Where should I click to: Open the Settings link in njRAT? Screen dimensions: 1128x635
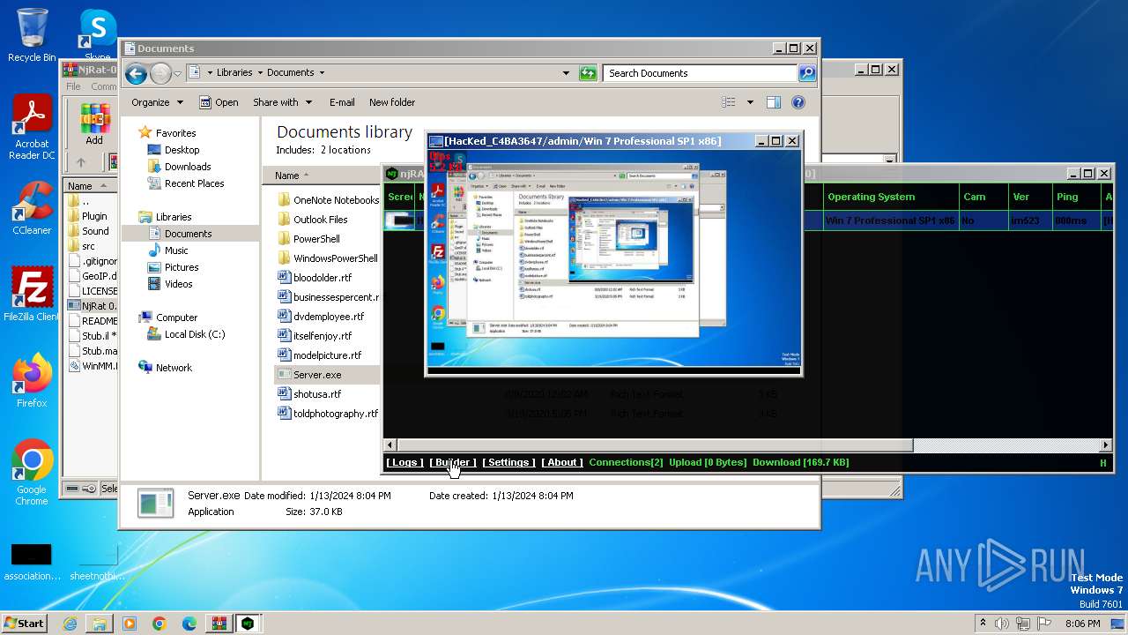(508, 462)
